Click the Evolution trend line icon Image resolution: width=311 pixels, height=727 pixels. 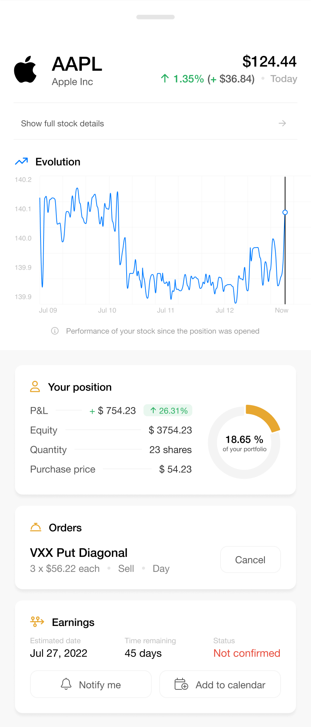[21, 161]
